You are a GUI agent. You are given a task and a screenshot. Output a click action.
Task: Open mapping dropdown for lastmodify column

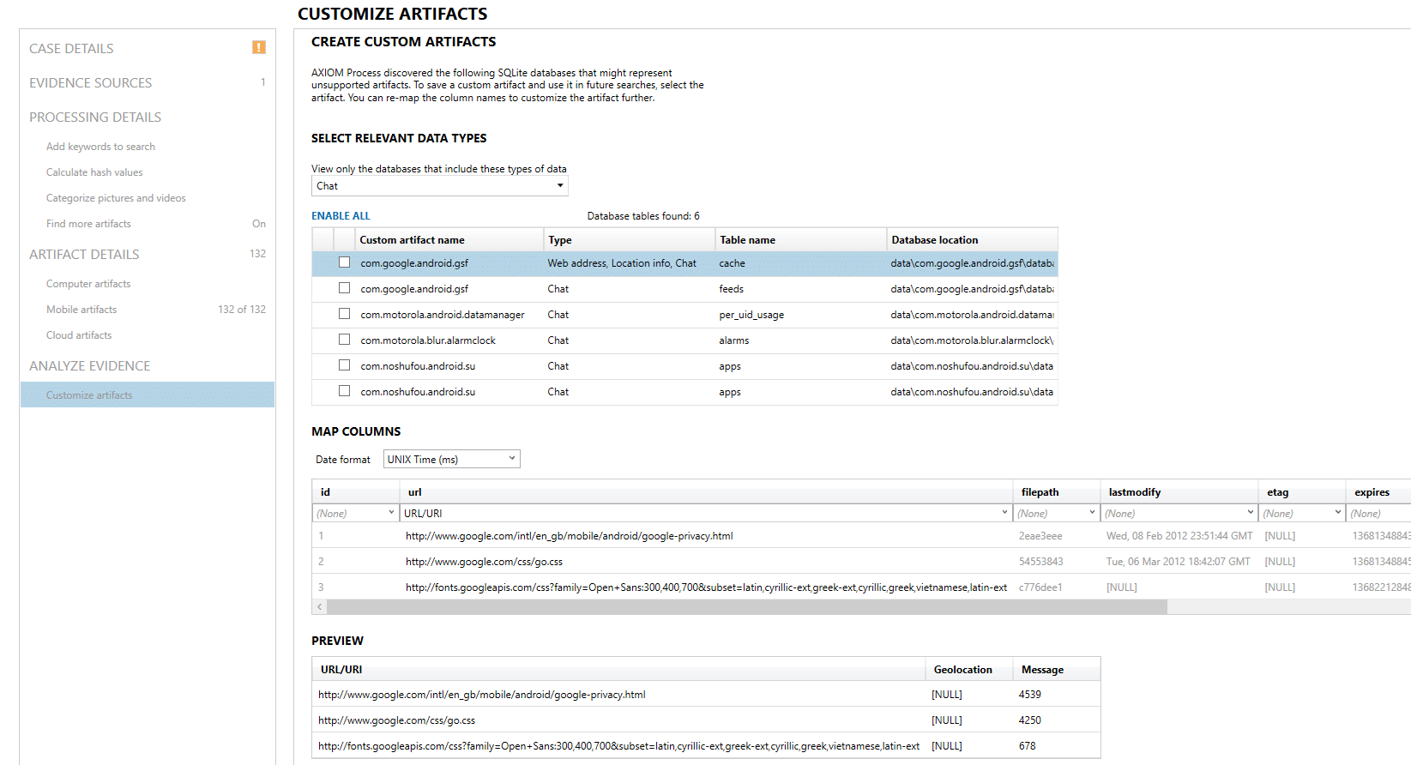(x=1179, y=513)
